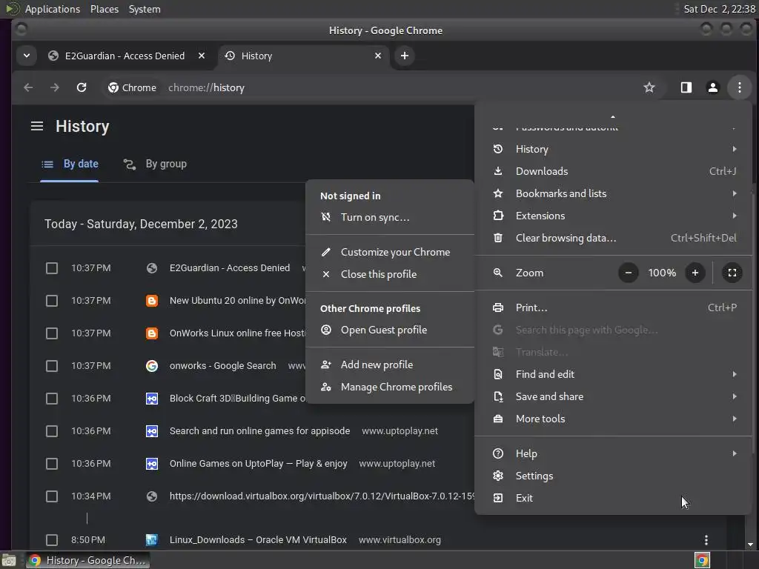Open actions menu for Linux_Downloads history entry
759x569 pixels.
click(706, 540)
